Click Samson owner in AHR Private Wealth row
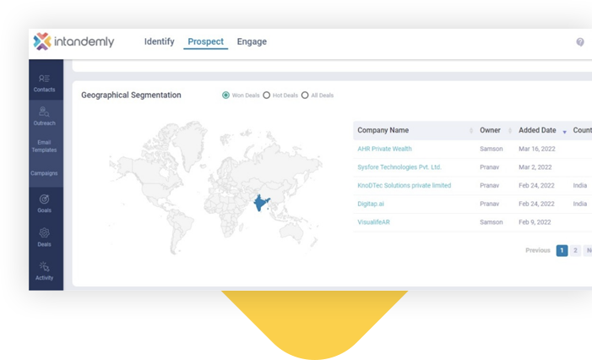This screenshot has width=592, height=360. coord(492,149)
